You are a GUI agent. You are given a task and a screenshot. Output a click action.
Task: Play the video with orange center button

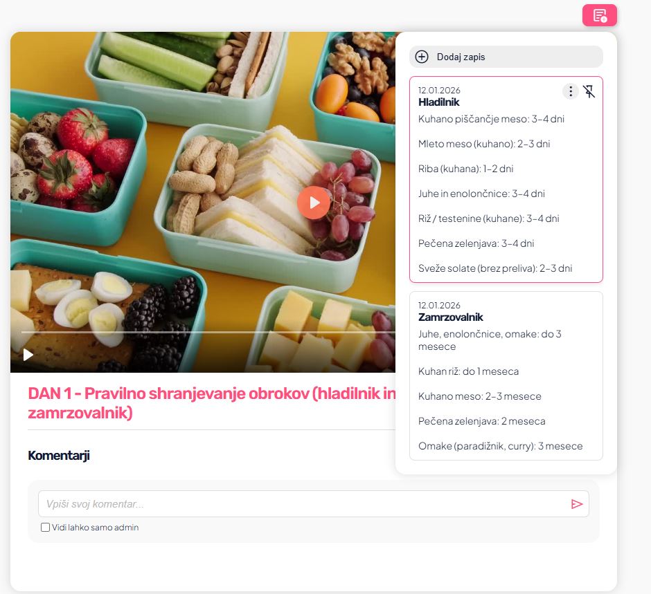(314, 203)
